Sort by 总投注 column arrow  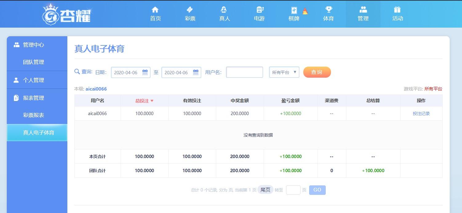pos(152,101)
